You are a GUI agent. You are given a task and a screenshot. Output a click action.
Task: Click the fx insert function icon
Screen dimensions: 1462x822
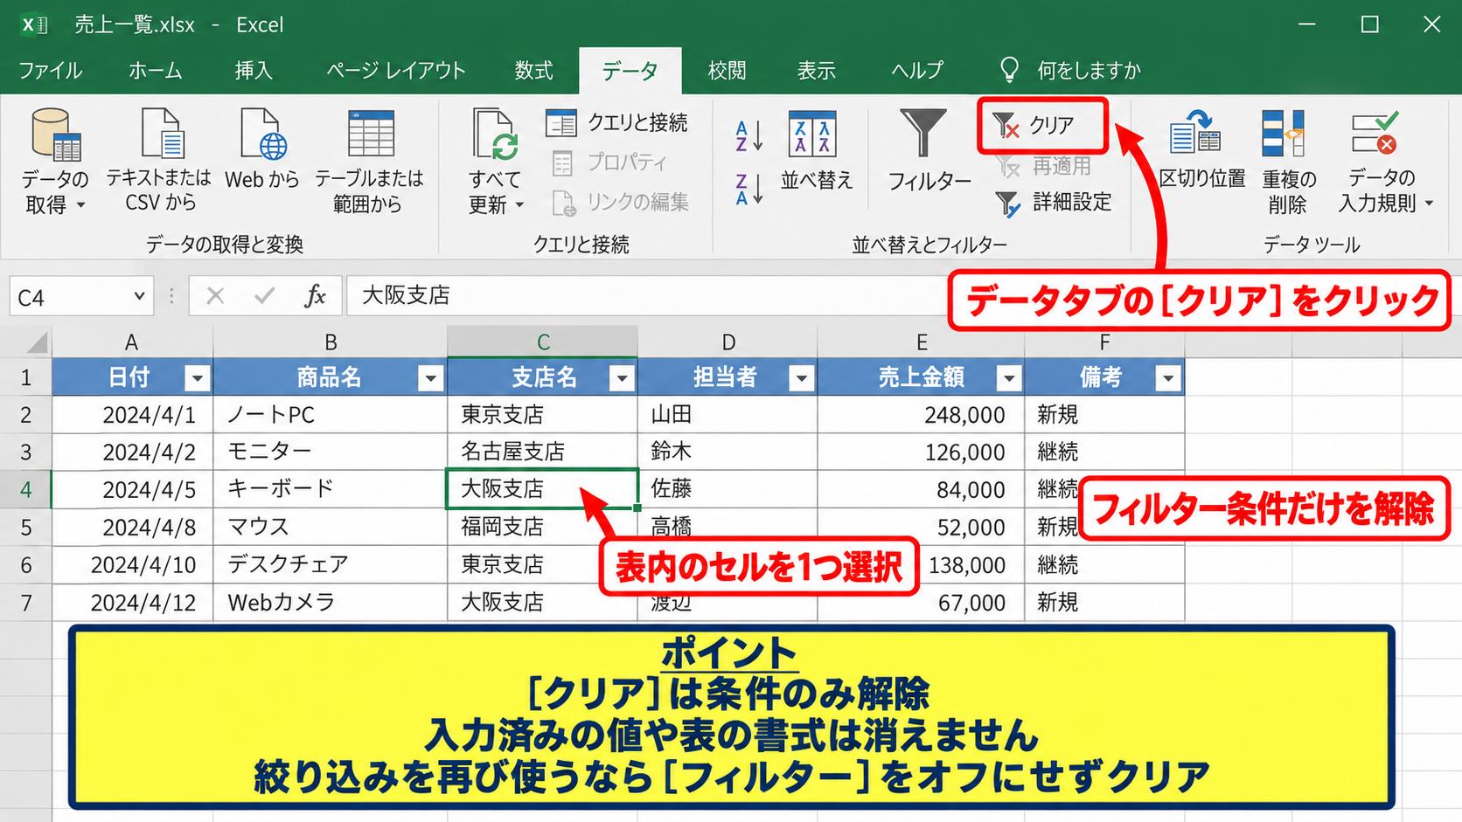[315, 296]
